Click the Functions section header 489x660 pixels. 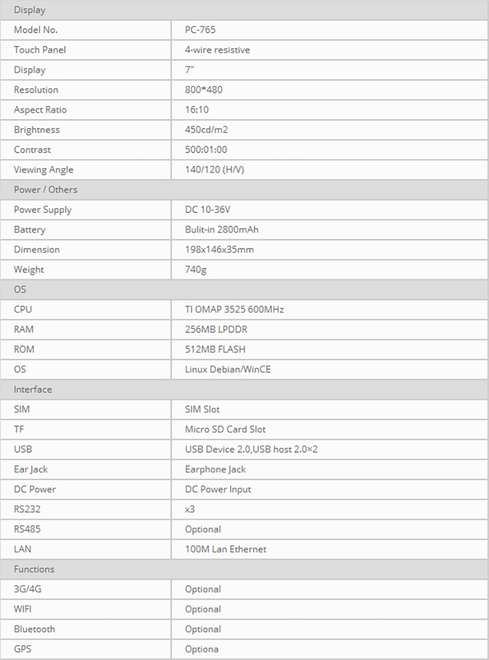click(34, 569)
